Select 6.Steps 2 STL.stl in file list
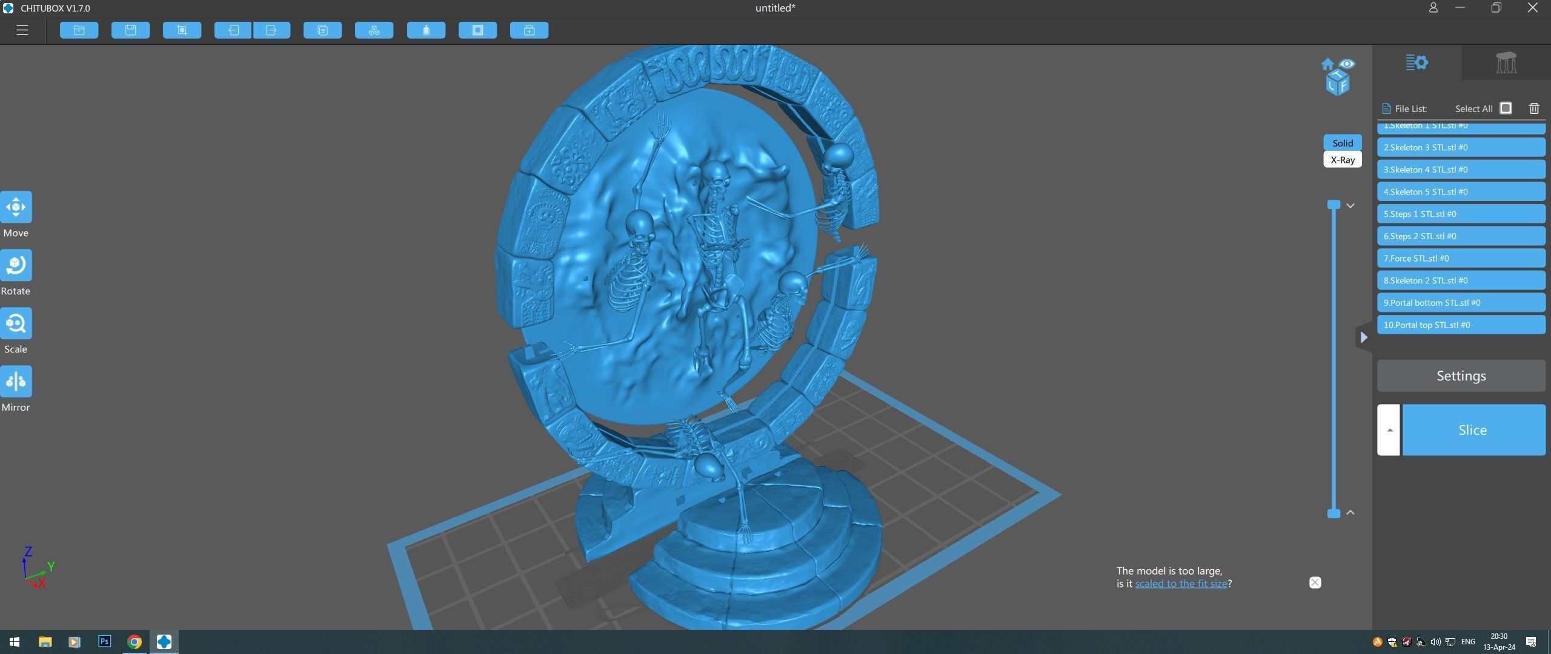 (1461, 236)
